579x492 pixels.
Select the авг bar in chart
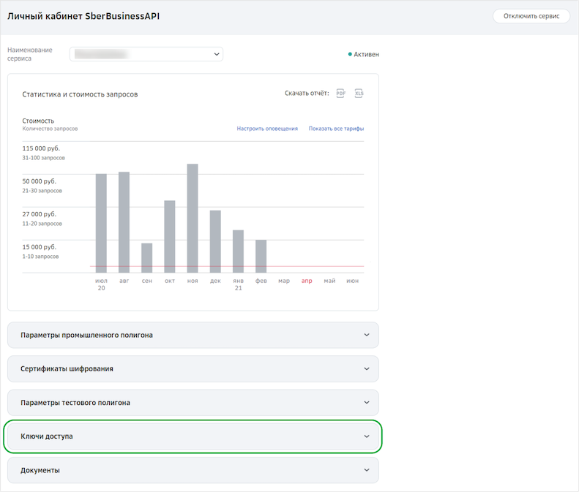pyautogui.click(x=124, y=222)
